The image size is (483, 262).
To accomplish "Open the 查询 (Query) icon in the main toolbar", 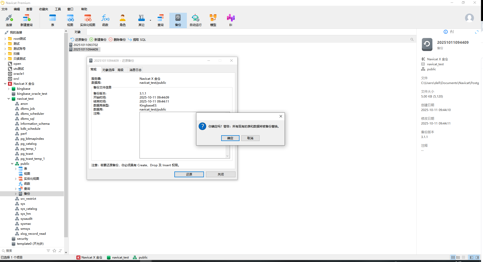I will [161, 20].
